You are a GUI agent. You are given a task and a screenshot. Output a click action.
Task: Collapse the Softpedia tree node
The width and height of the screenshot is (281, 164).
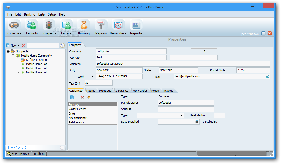click(x=8, y=51)
